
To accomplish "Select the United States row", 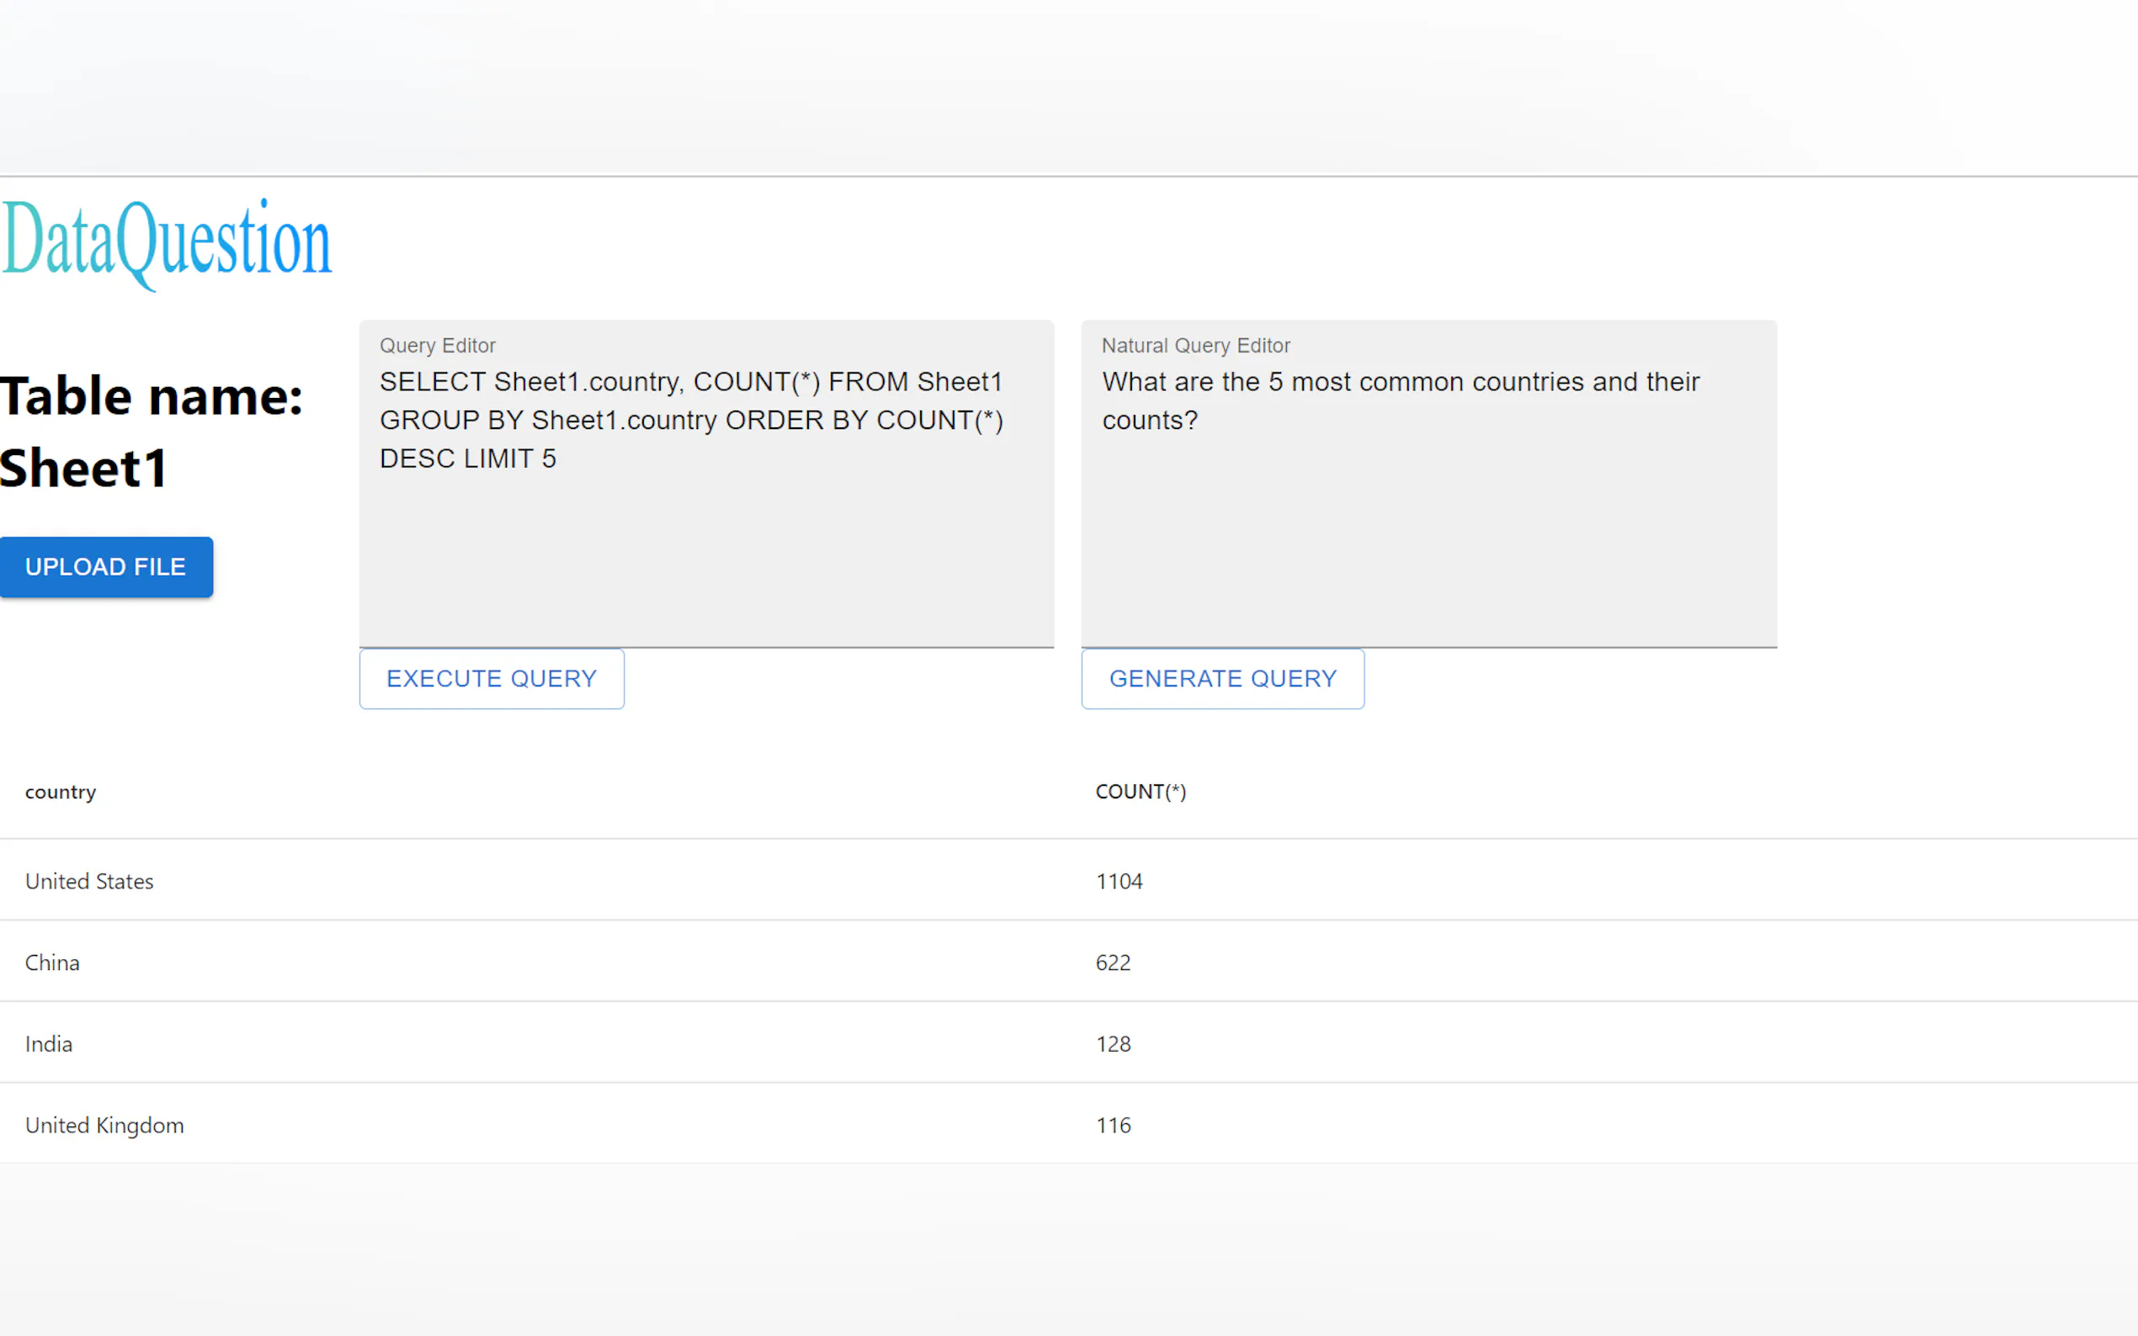I will [x=89, y=881].
